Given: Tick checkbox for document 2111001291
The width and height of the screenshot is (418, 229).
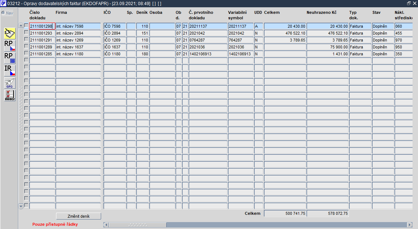Looking at the screenshot, I should (x=26, y=39).
